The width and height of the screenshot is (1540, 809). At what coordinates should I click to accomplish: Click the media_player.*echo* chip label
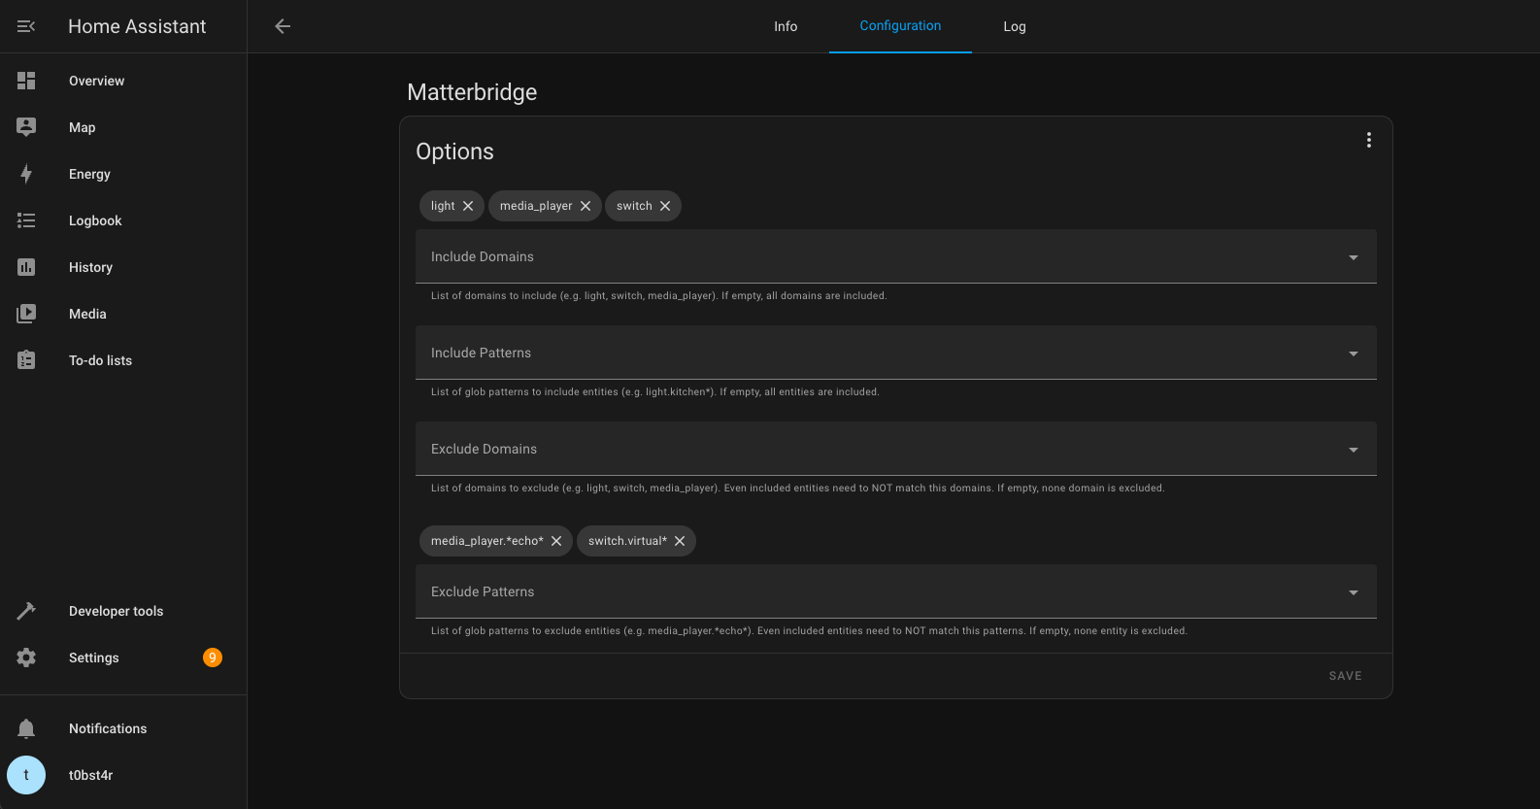[x=487, y=541]
